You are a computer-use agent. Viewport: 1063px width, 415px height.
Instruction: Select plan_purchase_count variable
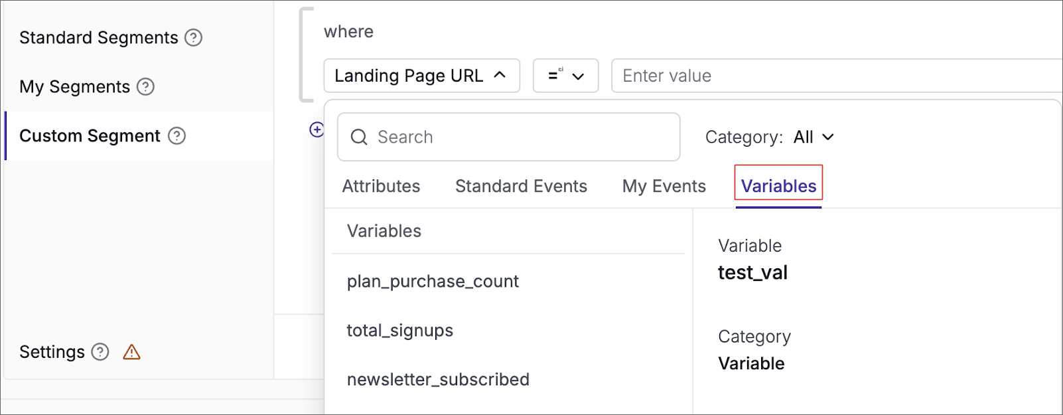tap(433, 282)
